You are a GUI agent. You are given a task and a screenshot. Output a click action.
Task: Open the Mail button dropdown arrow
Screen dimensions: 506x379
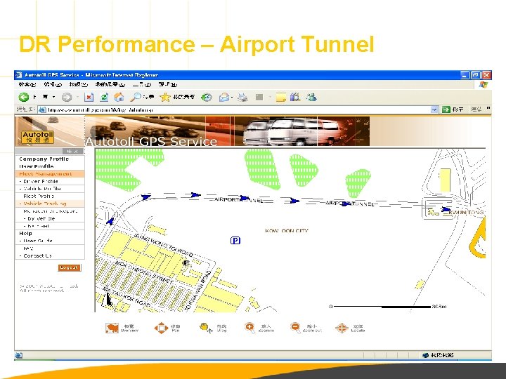(x=232, y=97)
